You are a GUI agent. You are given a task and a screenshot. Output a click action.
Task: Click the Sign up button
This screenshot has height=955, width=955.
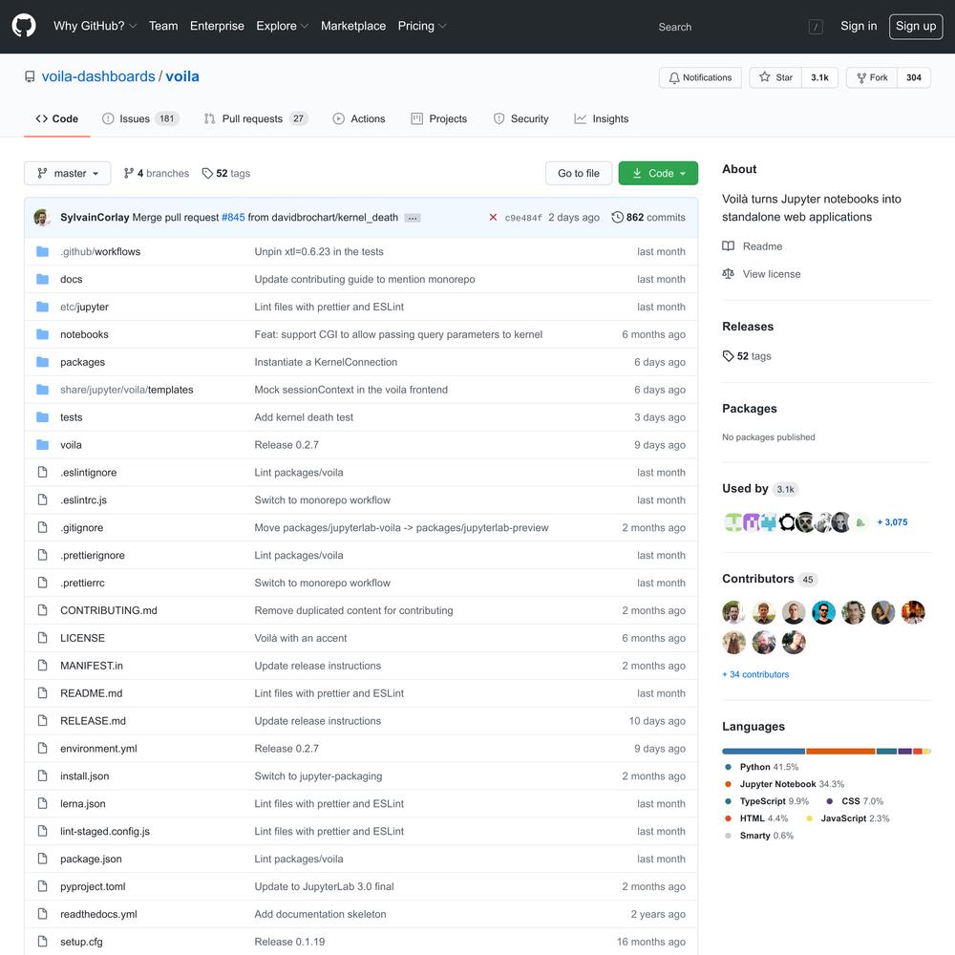click(916, 26)
